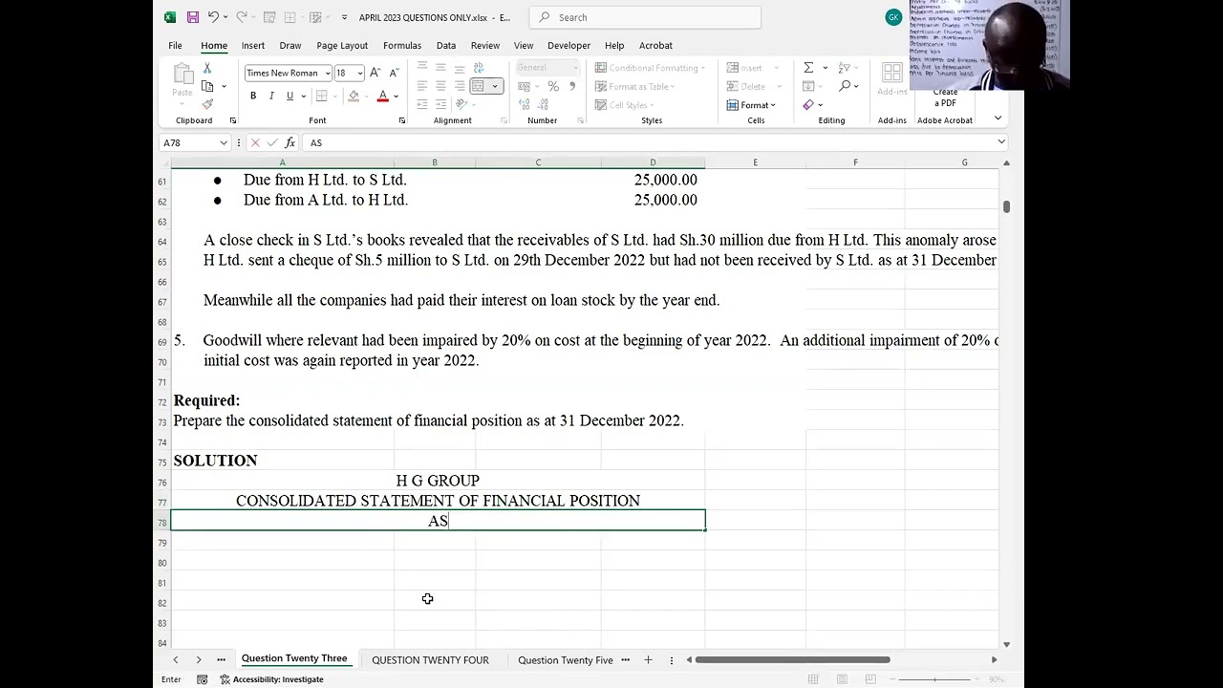This screenshot has width=1223, height=688.
Task: Open the Merge & Center dropdown arrow
Action: (x=494, y=86)
